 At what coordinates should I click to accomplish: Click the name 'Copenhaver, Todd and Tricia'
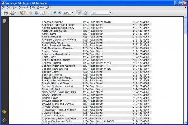(x=59, y=119)
